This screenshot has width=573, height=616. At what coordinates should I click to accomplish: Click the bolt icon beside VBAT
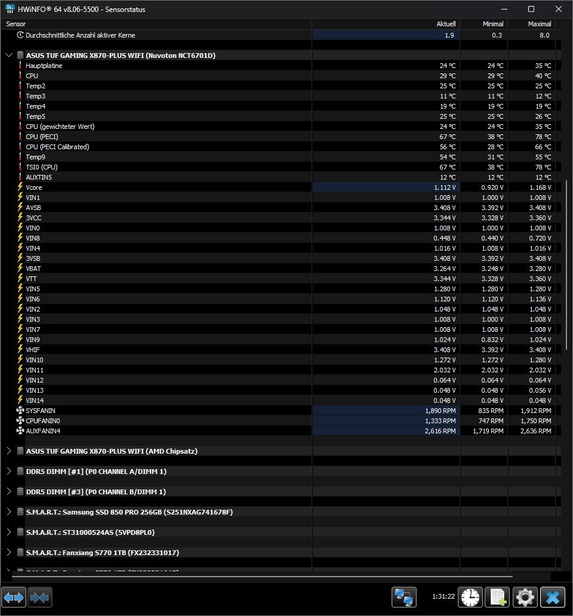coord(20,268)
